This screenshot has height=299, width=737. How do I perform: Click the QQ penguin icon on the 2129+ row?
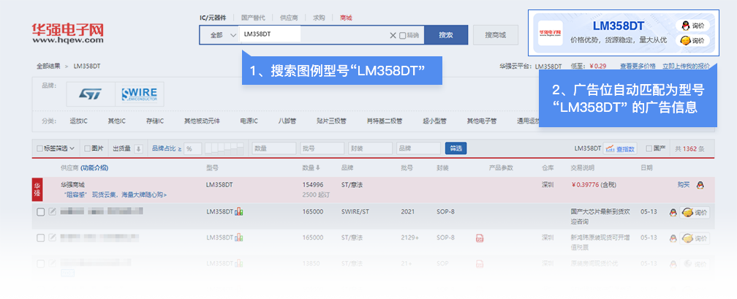[x=673, y=238]
